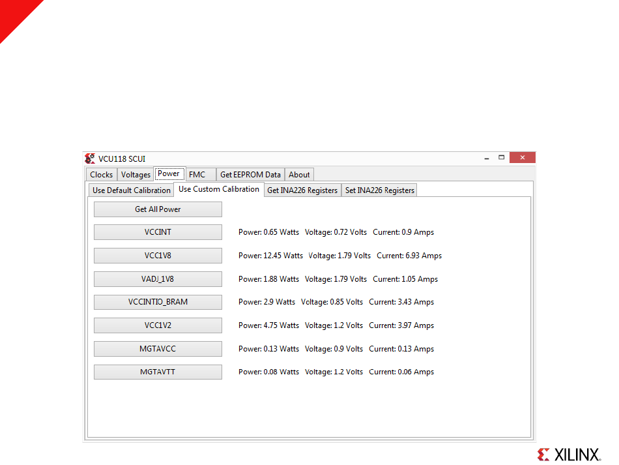Click the 'Power: 0.65 Watts' VCCINT reading
This screenshot has width=619, height=465.
[268, 232]
